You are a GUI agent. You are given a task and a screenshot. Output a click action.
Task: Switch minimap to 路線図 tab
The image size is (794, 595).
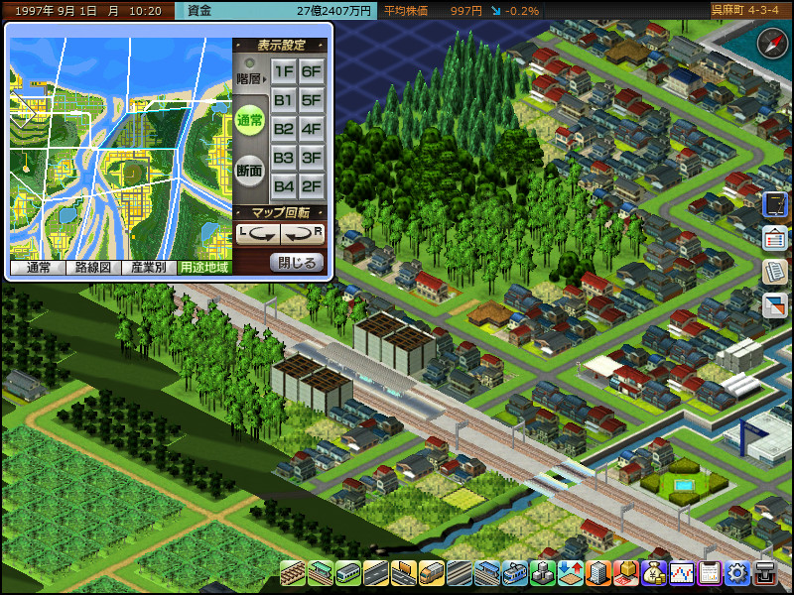(x=93, y=267)
